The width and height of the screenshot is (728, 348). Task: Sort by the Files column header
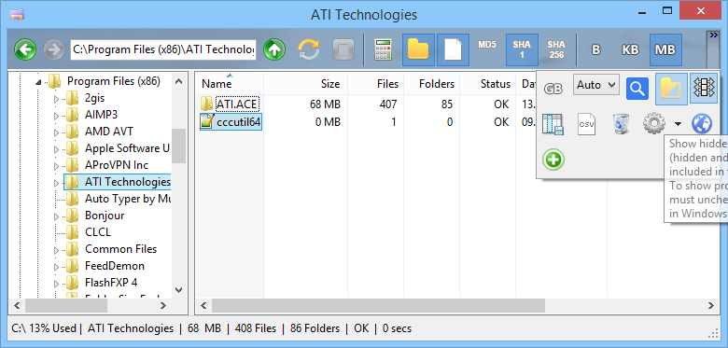(375, 84)
